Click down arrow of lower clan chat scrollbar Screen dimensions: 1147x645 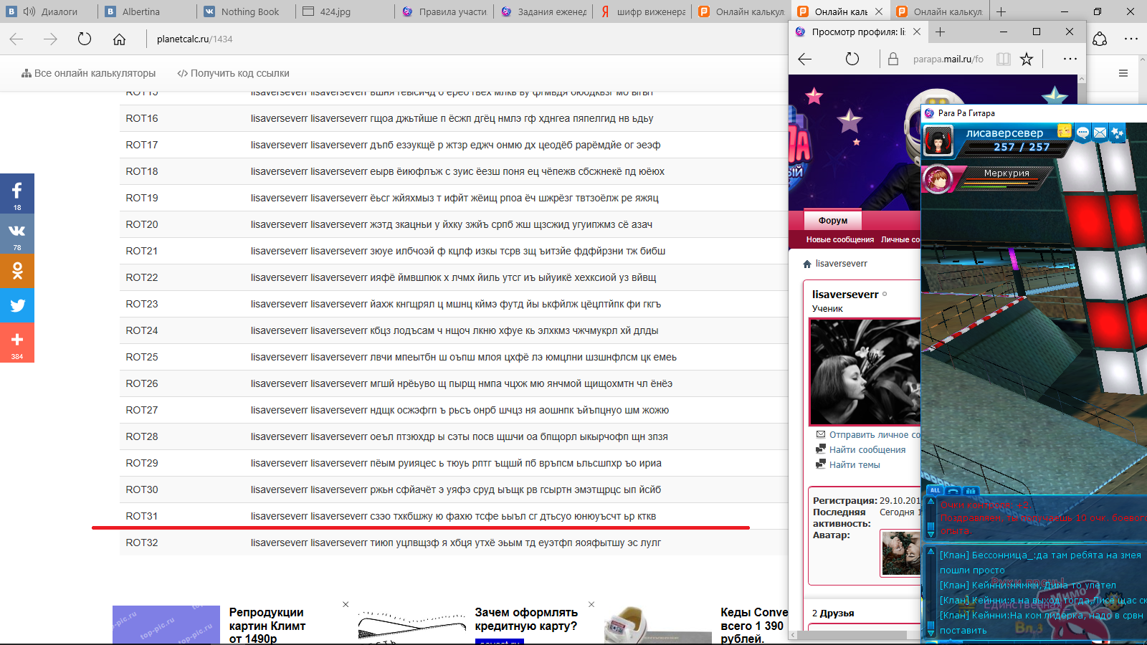[931, 632]
